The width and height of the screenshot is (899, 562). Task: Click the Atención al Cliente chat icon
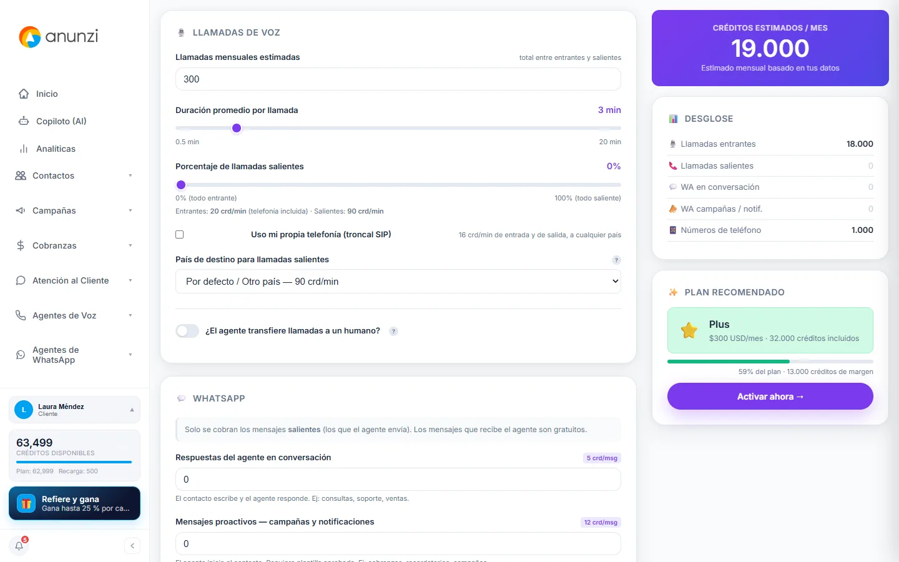[x=21, y=280]
